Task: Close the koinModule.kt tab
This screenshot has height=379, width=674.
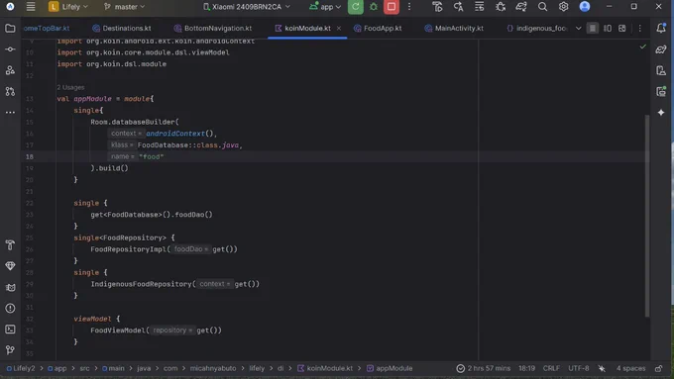Action: [x=339, y=29]
